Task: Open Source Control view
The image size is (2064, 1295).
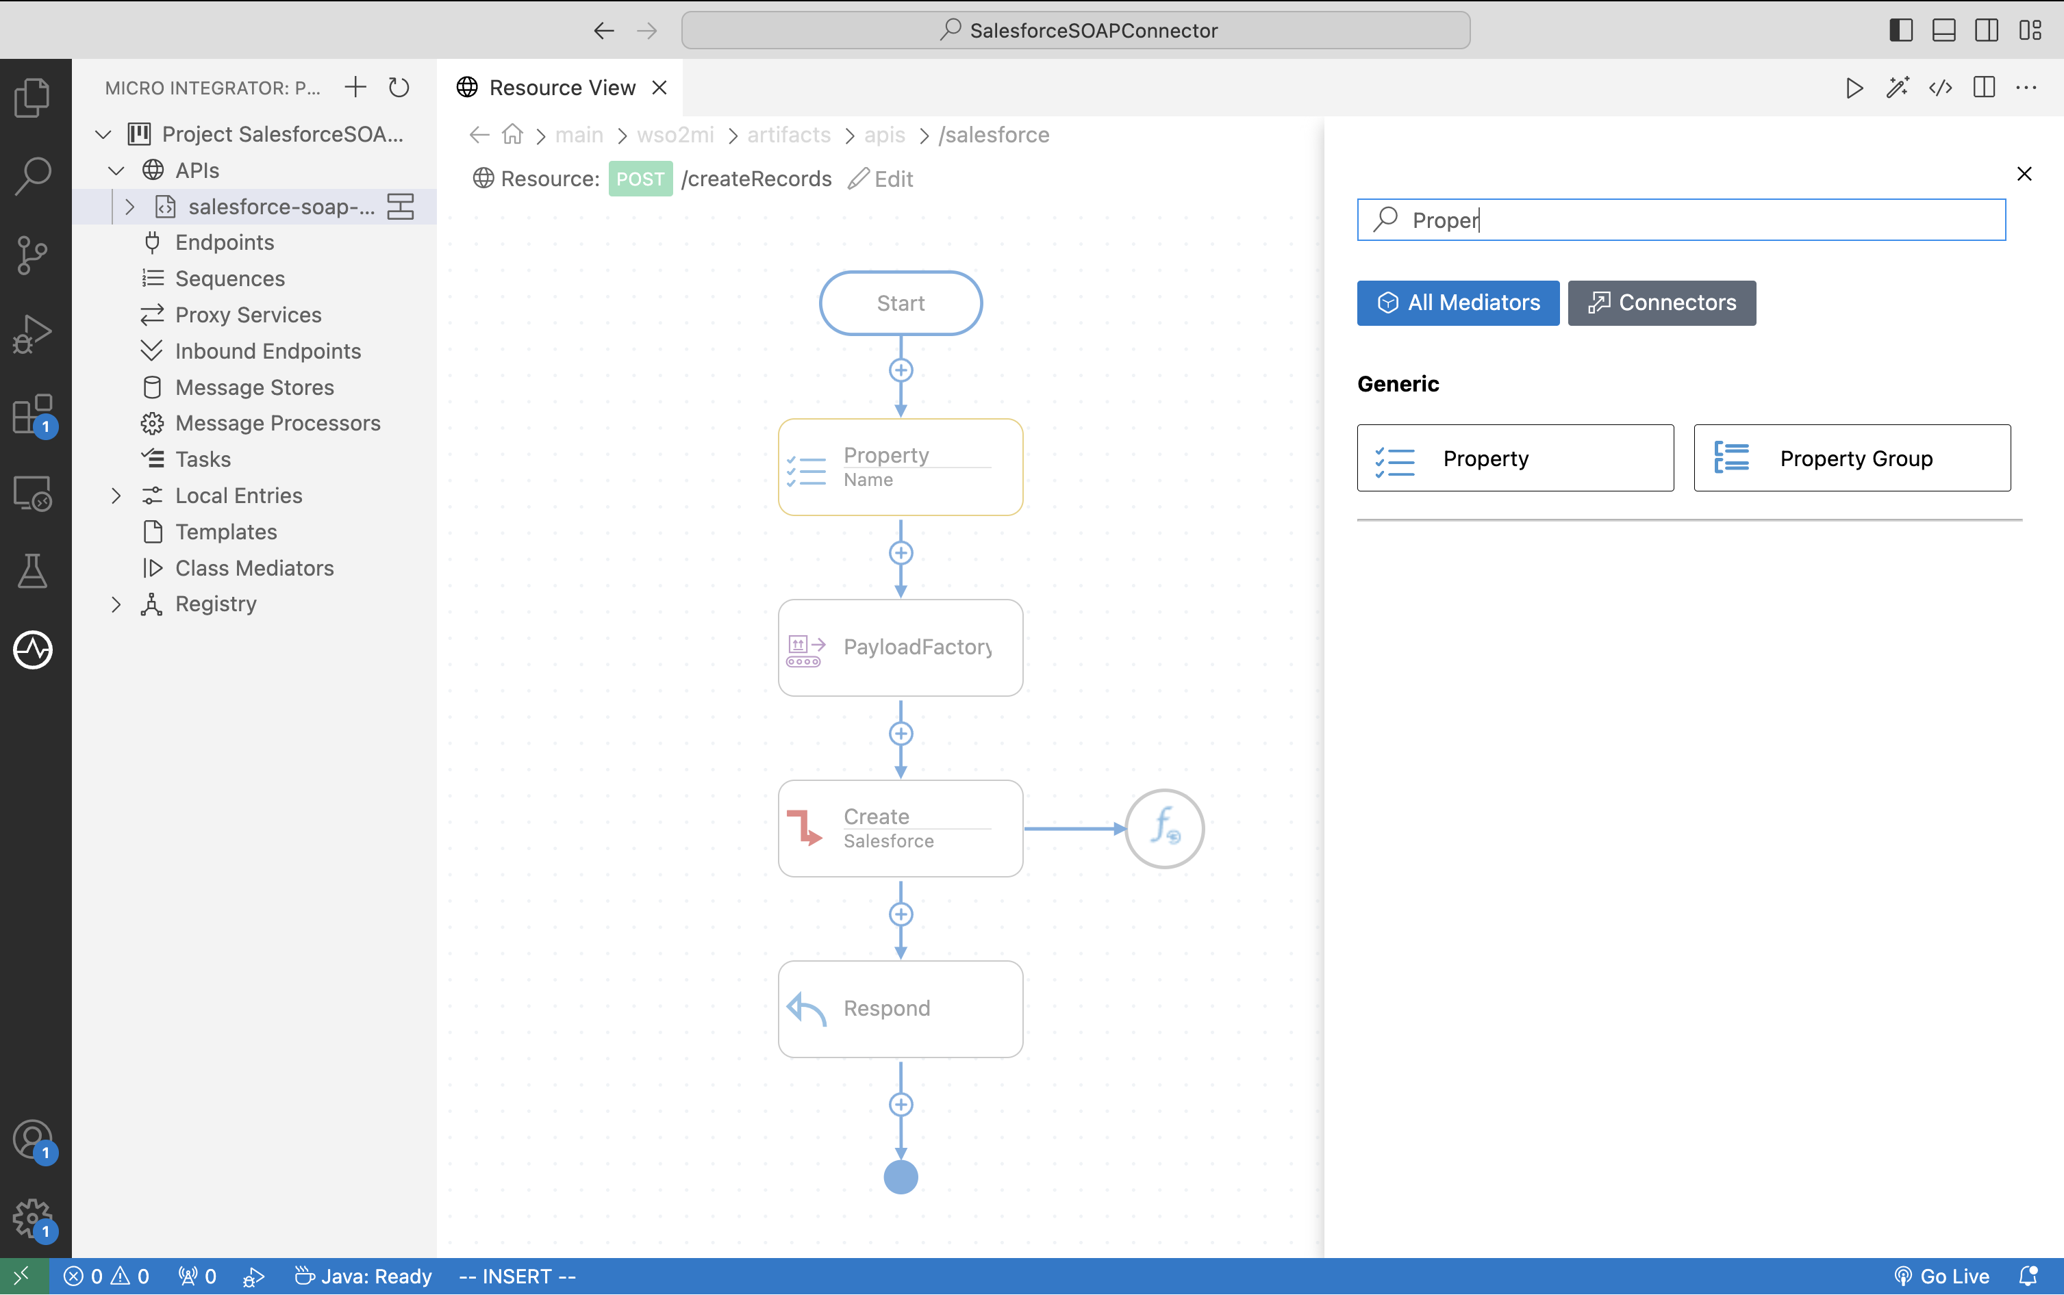Action: tap(33, 255)
